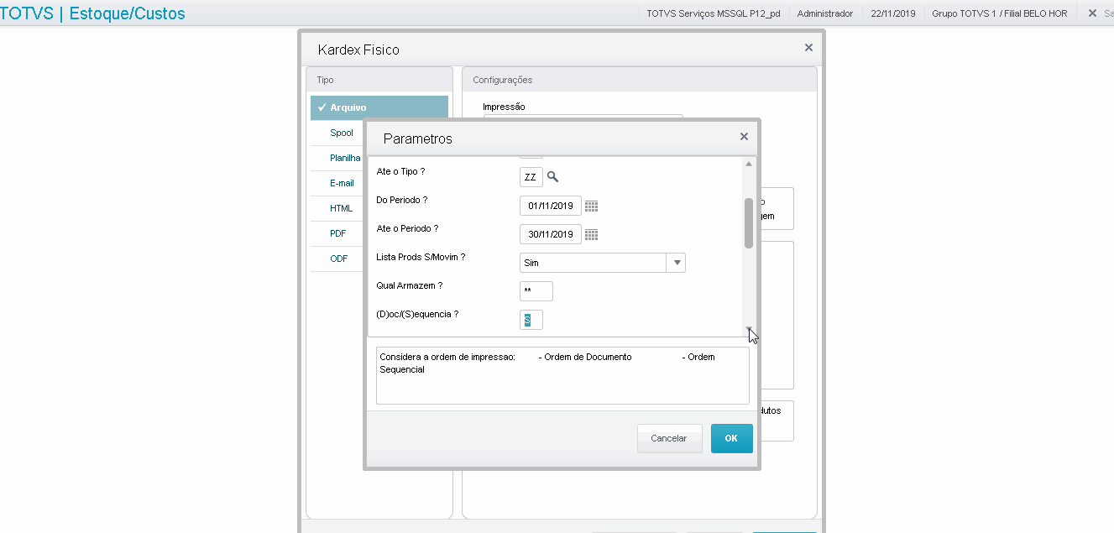Click the parameters list scrollbar thumb
The width and height of the screenshot is (1114, 533).
[x=749, y=223]
